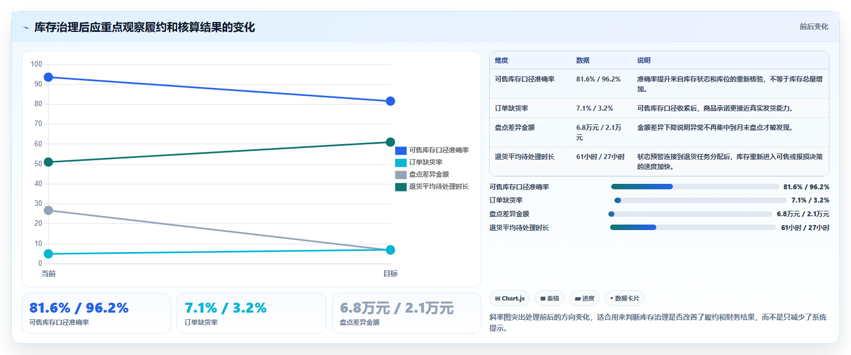The width and height of the screenshot is (851, 355).
Task: Click the 6.8万元 / 2.1万元 progress value
Action: 803,214
